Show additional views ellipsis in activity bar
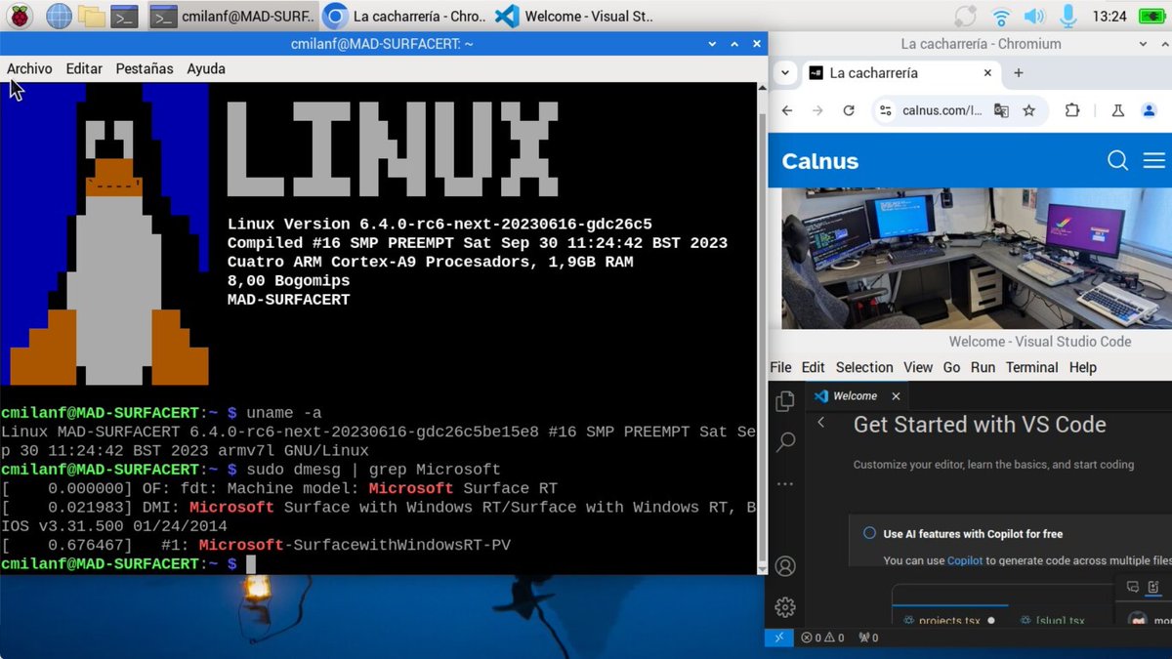Image resolution: width=1172 pixels, height=659 pixels. click(785, 483)
